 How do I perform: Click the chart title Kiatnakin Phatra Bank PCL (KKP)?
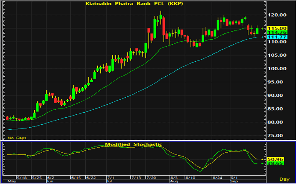pos(134,4)
